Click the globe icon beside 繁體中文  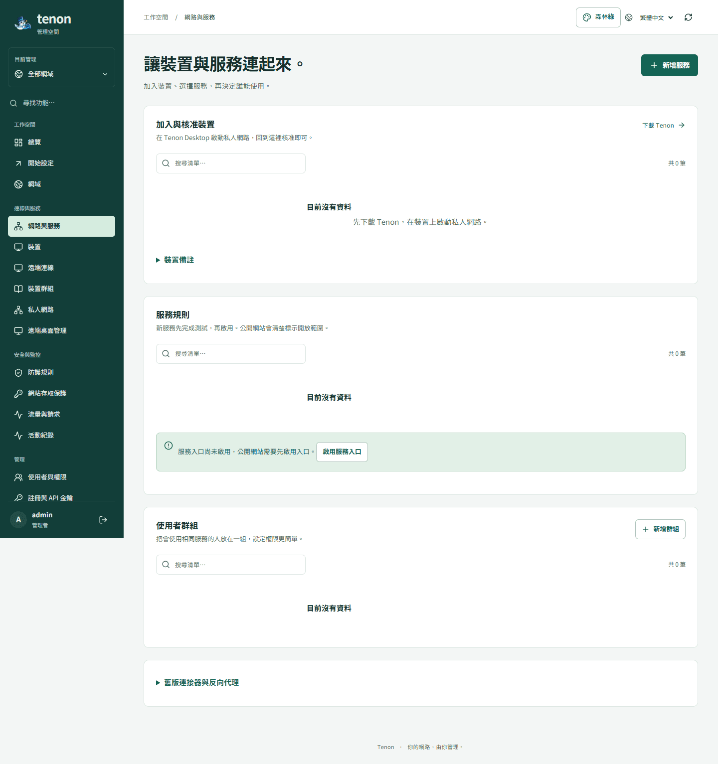coord(629,17)
